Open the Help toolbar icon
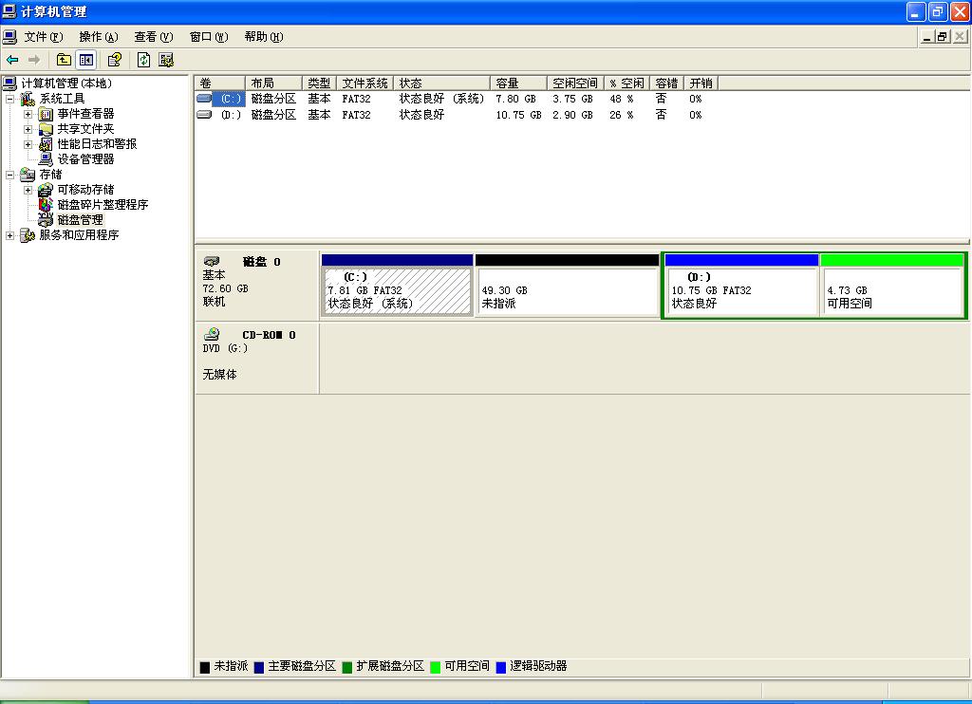Image resolution: width=972 pixels, height=704 pixels. 115,60
